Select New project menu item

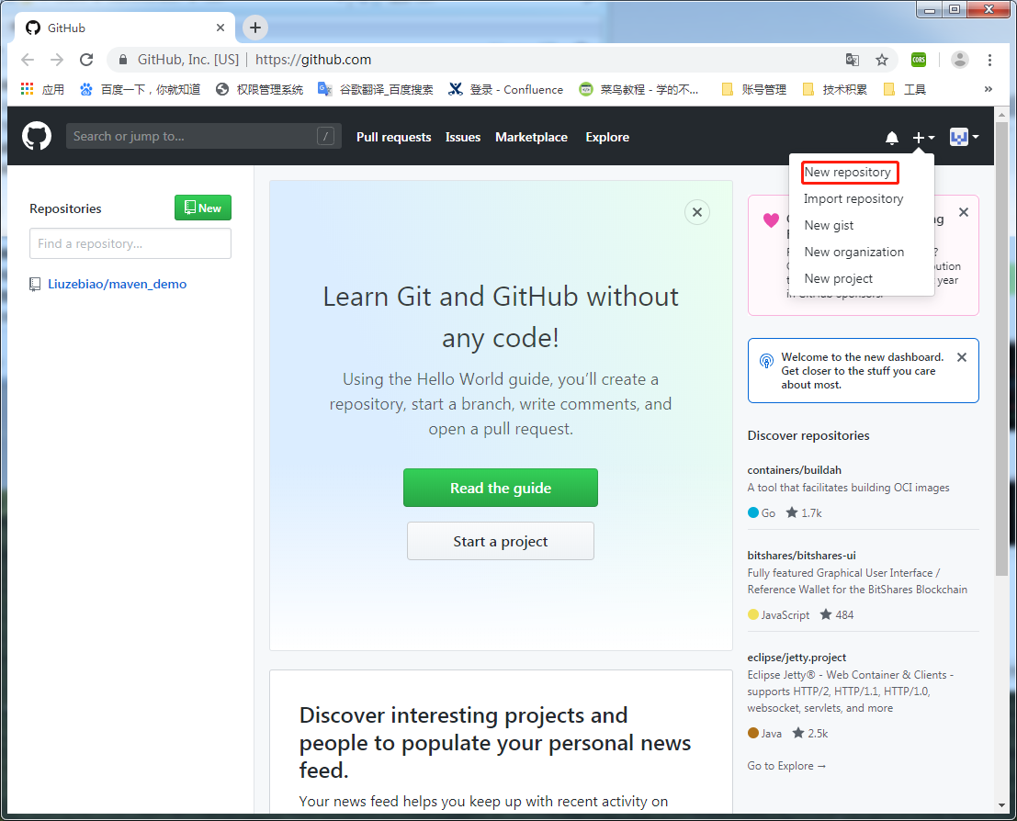[838, 278]
